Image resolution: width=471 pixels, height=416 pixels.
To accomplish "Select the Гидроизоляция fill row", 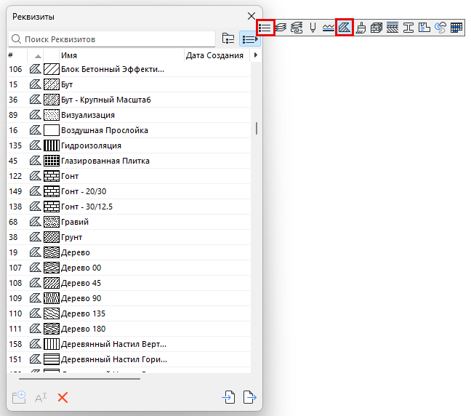I will (x=129, y=145).
